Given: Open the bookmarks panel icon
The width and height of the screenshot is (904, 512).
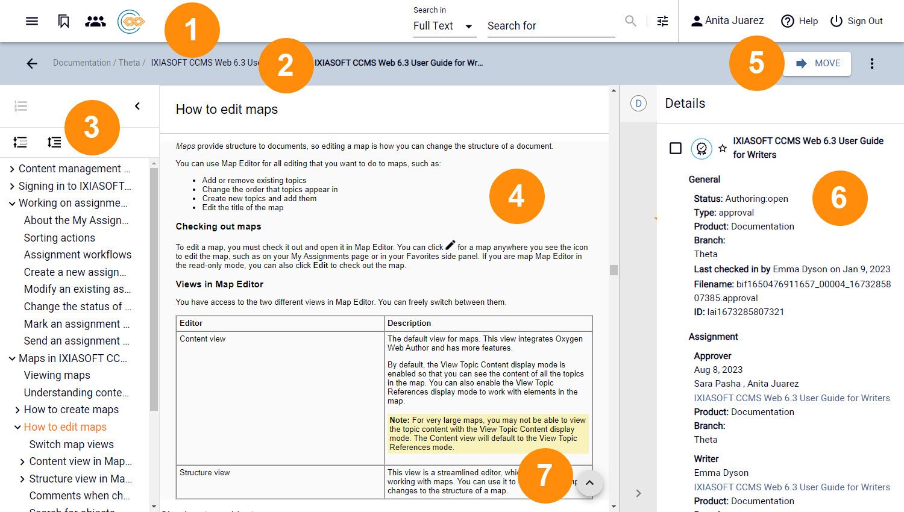Looking at the screenshot, I should [x=63, y=21].
